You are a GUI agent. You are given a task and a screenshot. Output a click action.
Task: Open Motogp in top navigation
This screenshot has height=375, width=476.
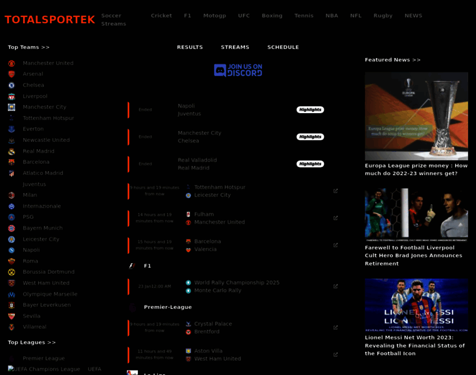[215, 16]
